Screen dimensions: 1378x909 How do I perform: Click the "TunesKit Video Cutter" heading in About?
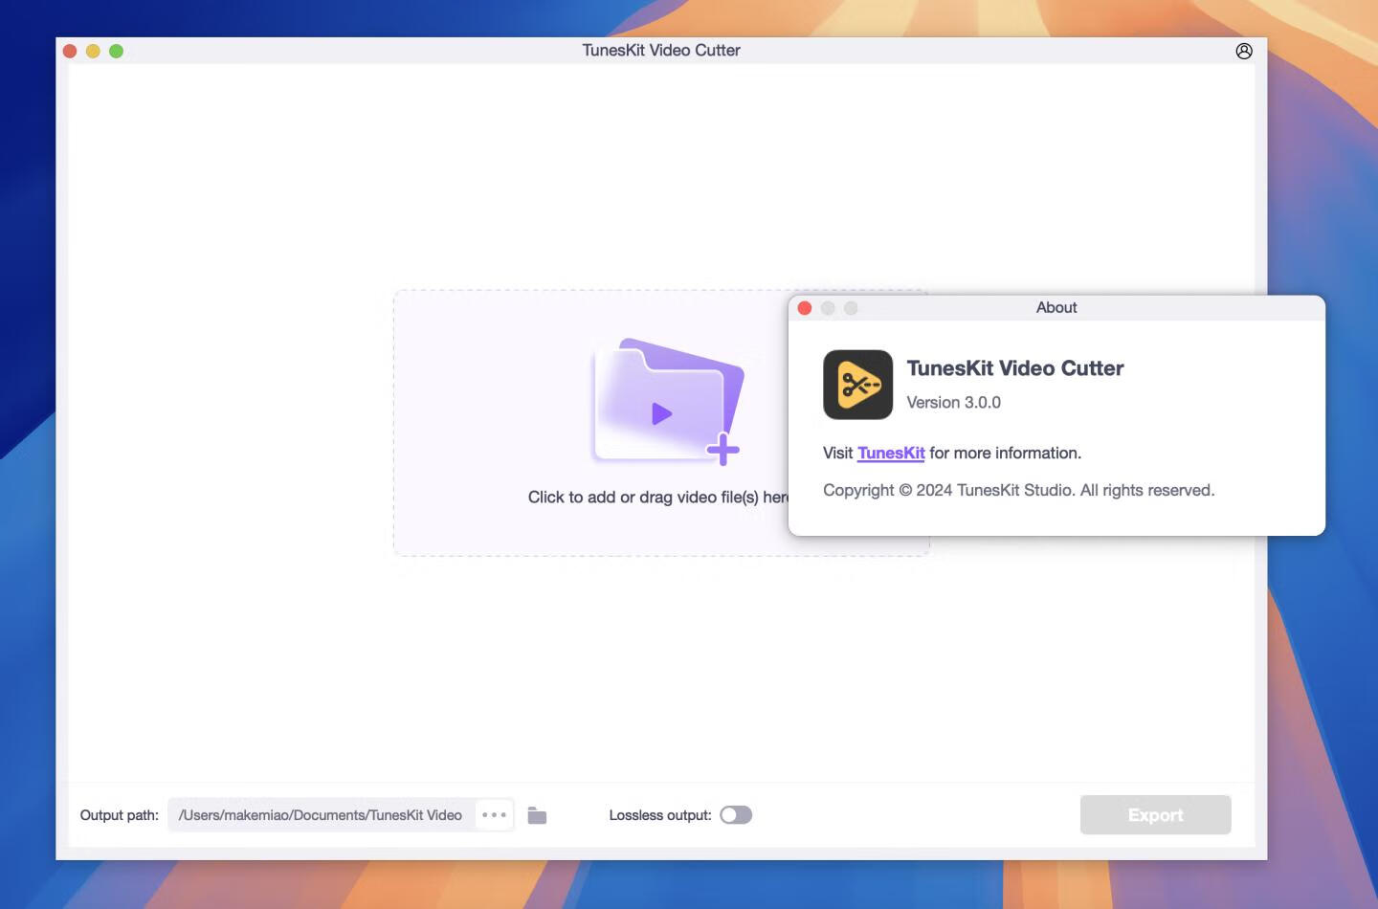click(1015, 368)
